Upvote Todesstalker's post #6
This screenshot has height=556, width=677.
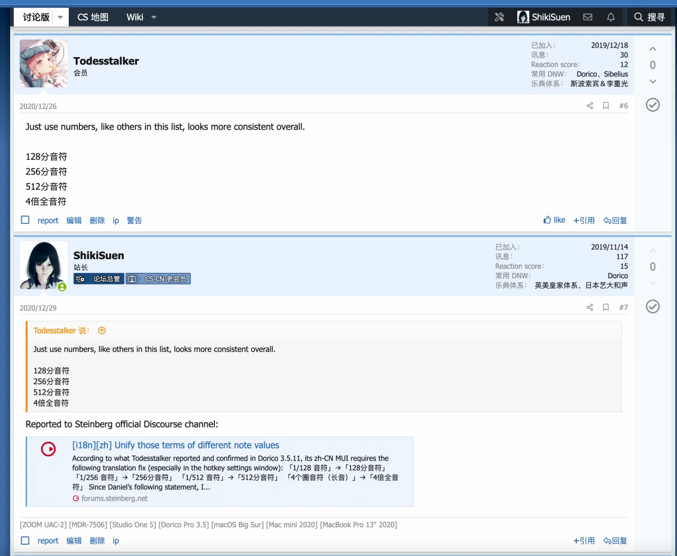(x=653, y=49)
